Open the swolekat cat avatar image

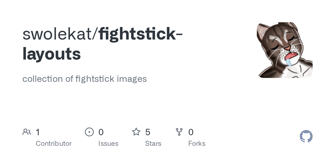(x=285, y=50)
